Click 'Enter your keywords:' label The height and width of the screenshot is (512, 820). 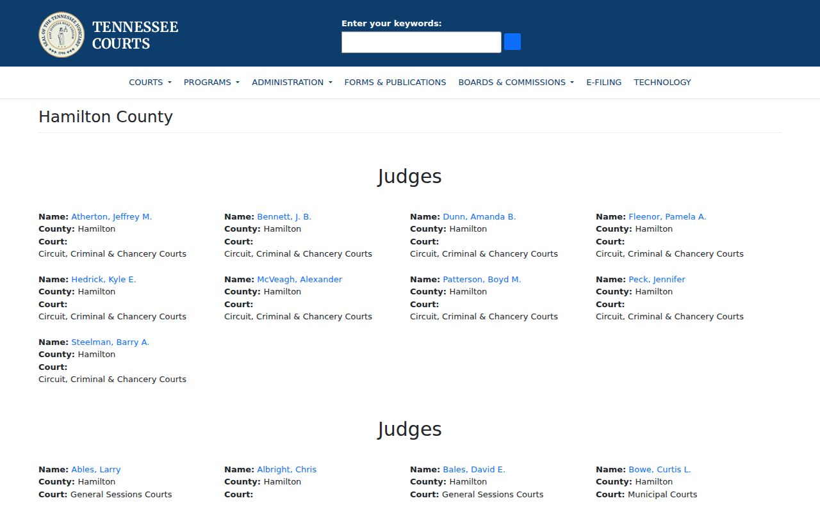pos(391,23)
